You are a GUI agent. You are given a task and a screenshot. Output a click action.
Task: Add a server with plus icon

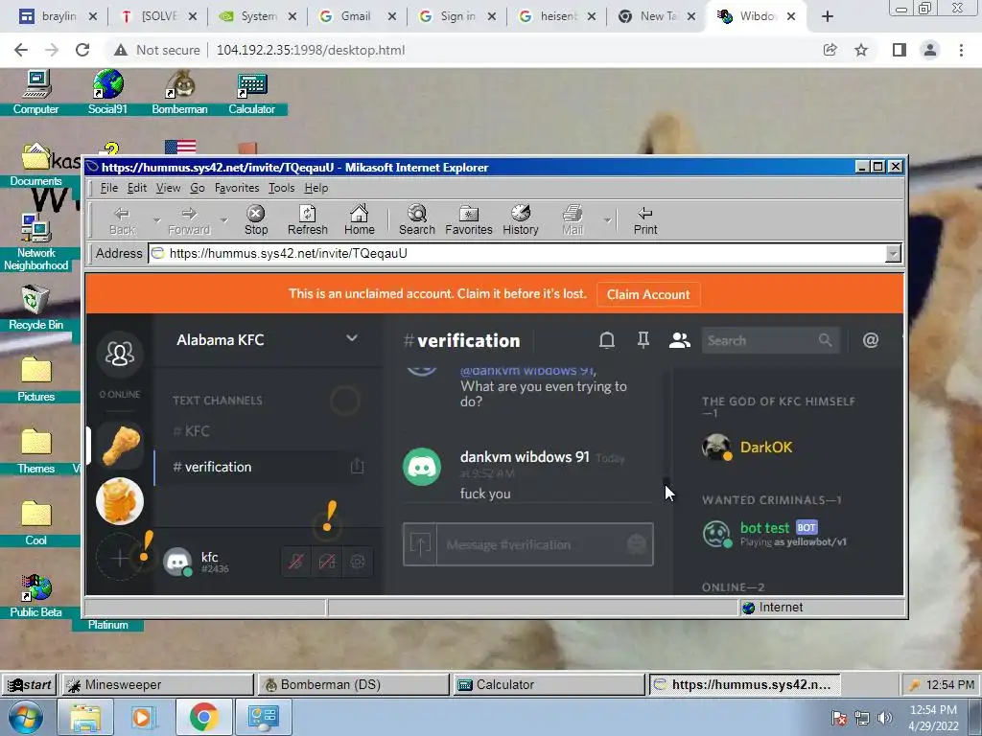click(120, 557)
